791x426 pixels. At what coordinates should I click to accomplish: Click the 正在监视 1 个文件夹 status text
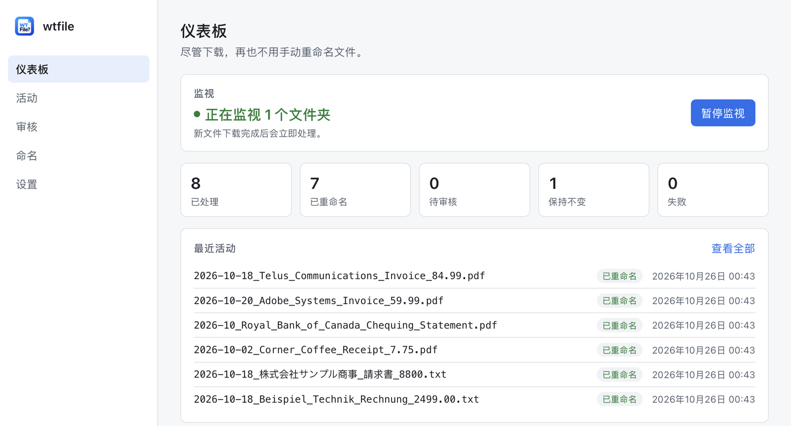coord(267,115)
